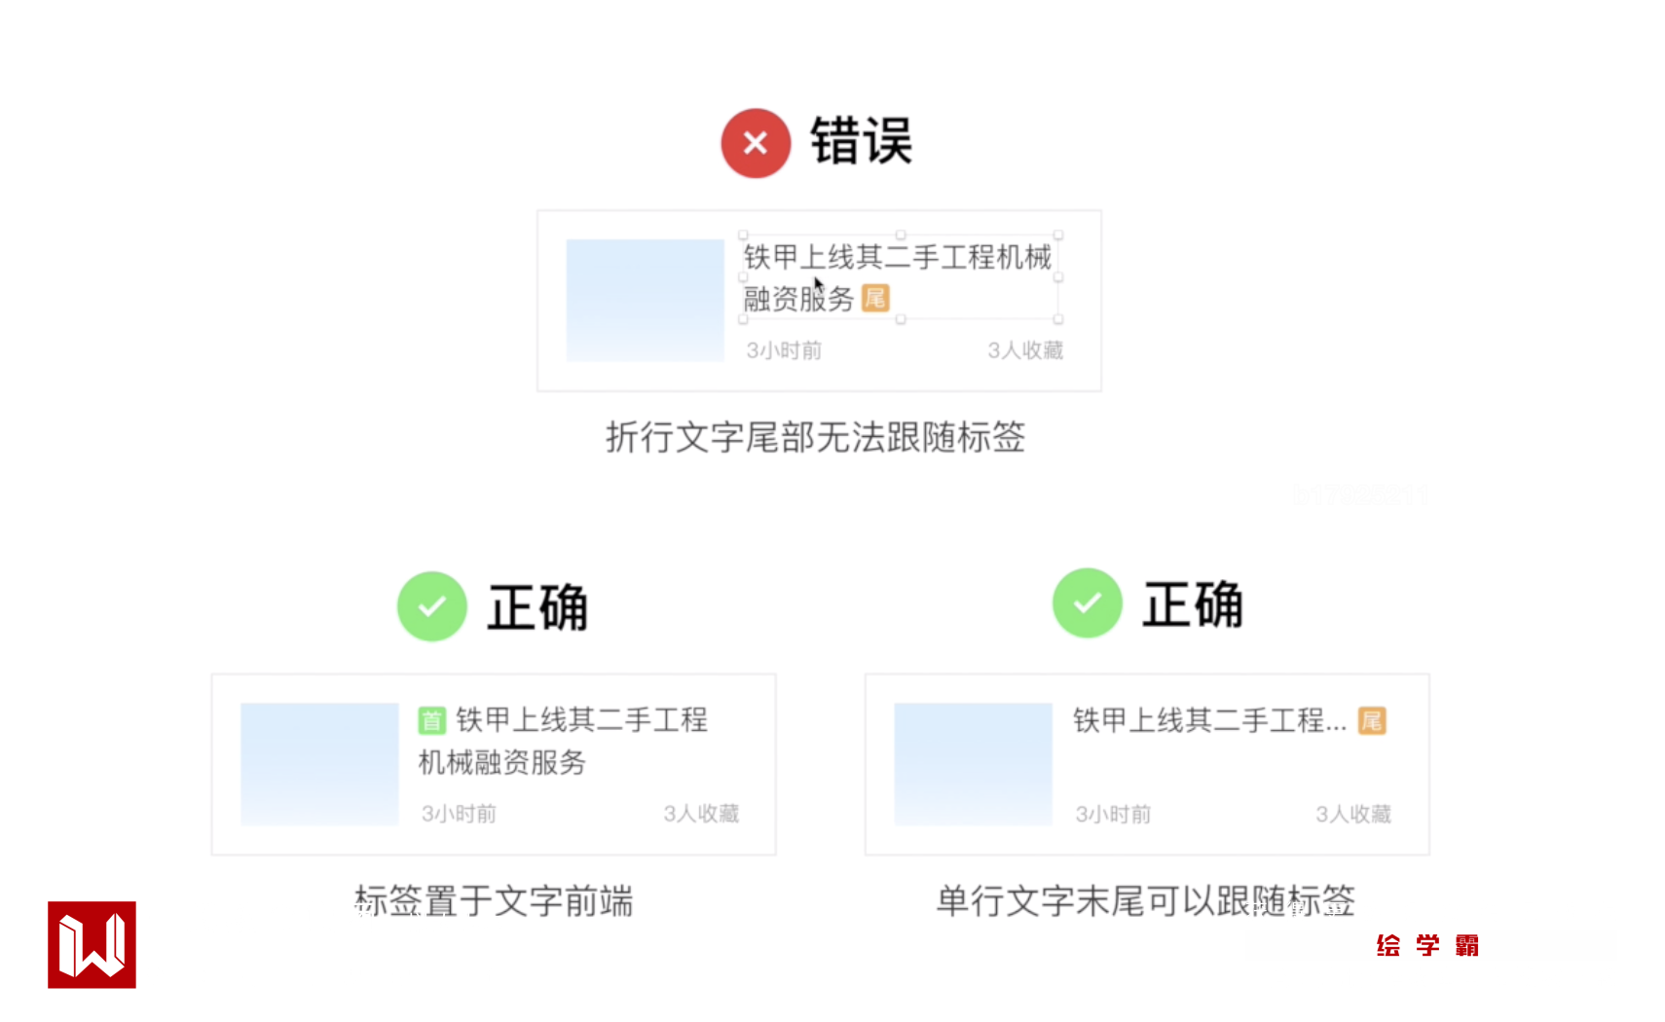Click the 机械融资服务 text line in the left card
This screenshot has height=1022, width=1665.
pos(501,762)
